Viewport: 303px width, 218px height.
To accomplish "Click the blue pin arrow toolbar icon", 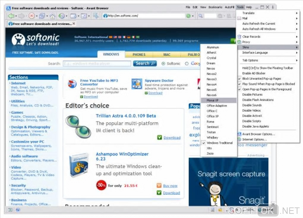I will coord(96,16).
